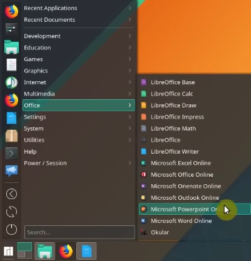Open system settings sliders icon in sidebar
Image resolution: width=251 pixels, height=261 pixels.
[x=11, y=29]
